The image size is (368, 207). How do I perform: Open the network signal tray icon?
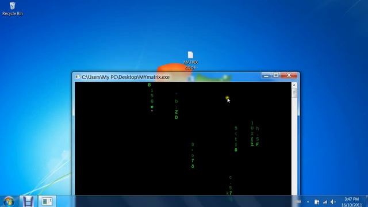[325, 202]
